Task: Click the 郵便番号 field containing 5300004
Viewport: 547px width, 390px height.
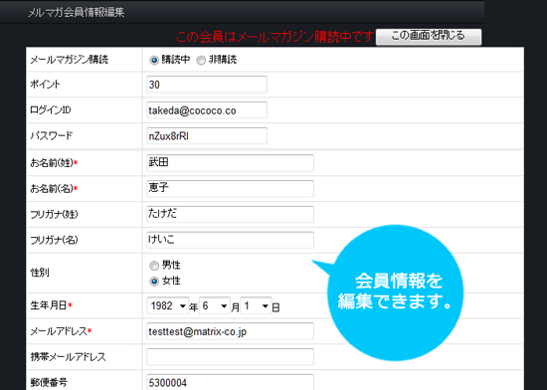Action: pos(231,382)
